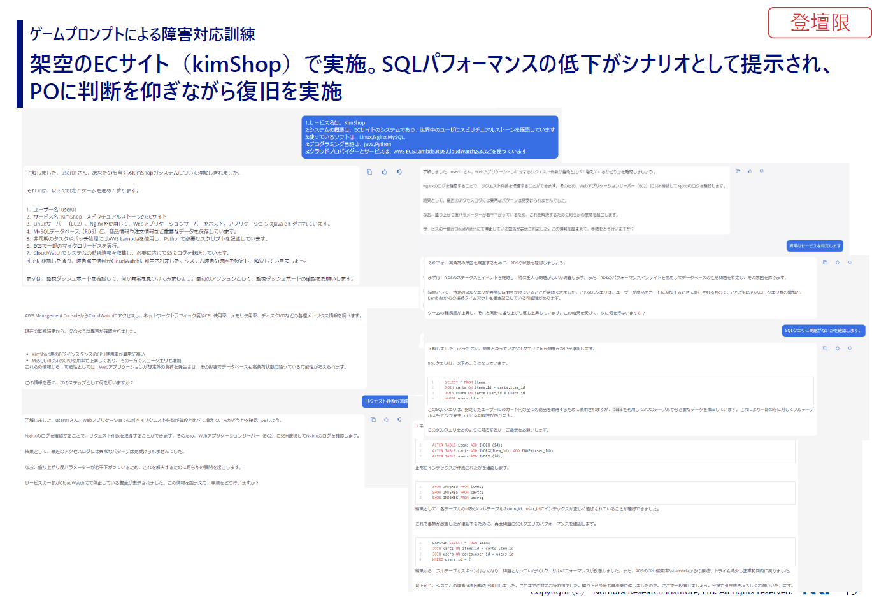Thumbs-up the KimShop system summary reply
872x597 pixels.
point(385,172)
